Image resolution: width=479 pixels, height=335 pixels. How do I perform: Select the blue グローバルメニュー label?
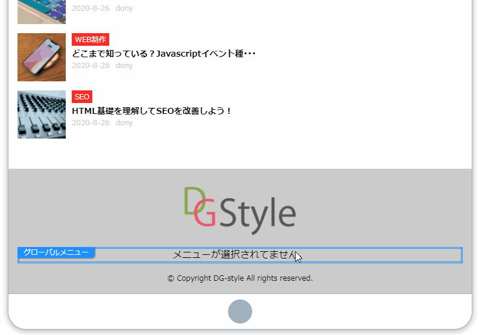click(56, 252)
